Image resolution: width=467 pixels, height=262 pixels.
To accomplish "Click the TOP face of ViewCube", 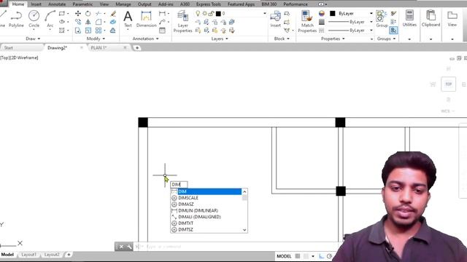I will 448,84.
